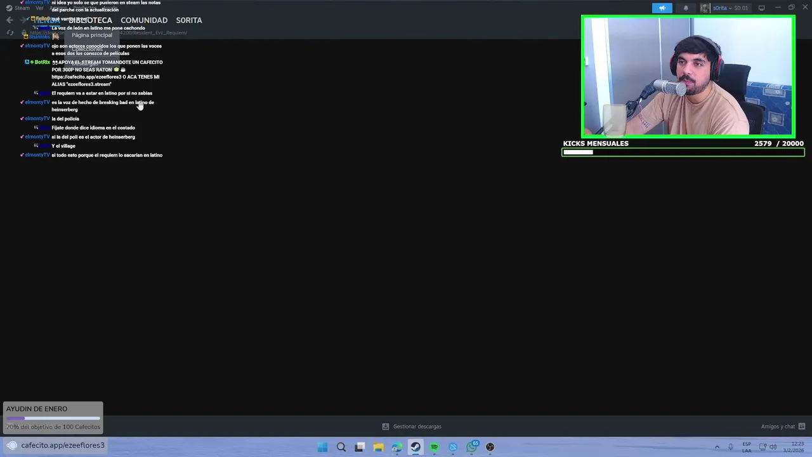
Task: Click chat message 'Y el village'
Action: [63, 146]
